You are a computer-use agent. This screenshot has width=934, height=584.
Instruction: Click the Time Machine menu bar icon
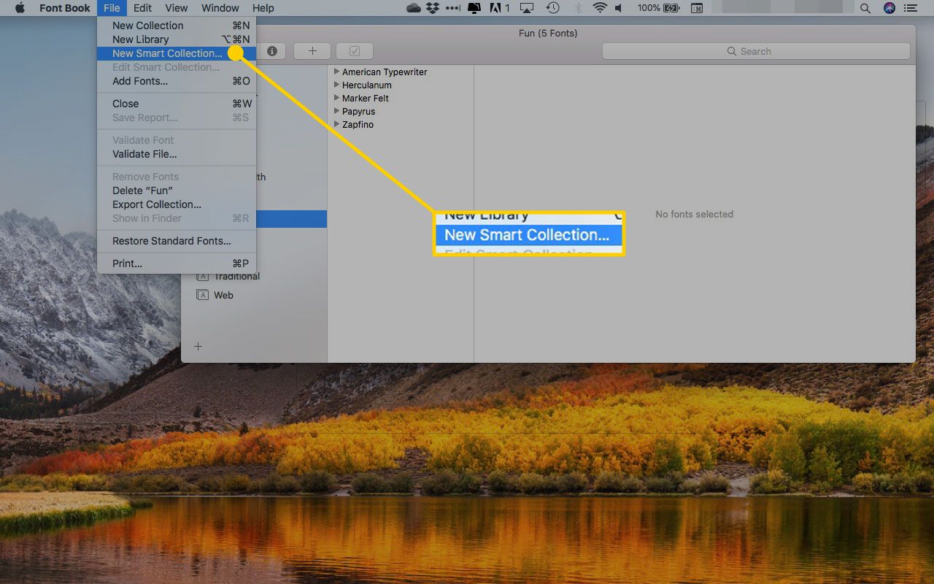[x=553, y=8]
